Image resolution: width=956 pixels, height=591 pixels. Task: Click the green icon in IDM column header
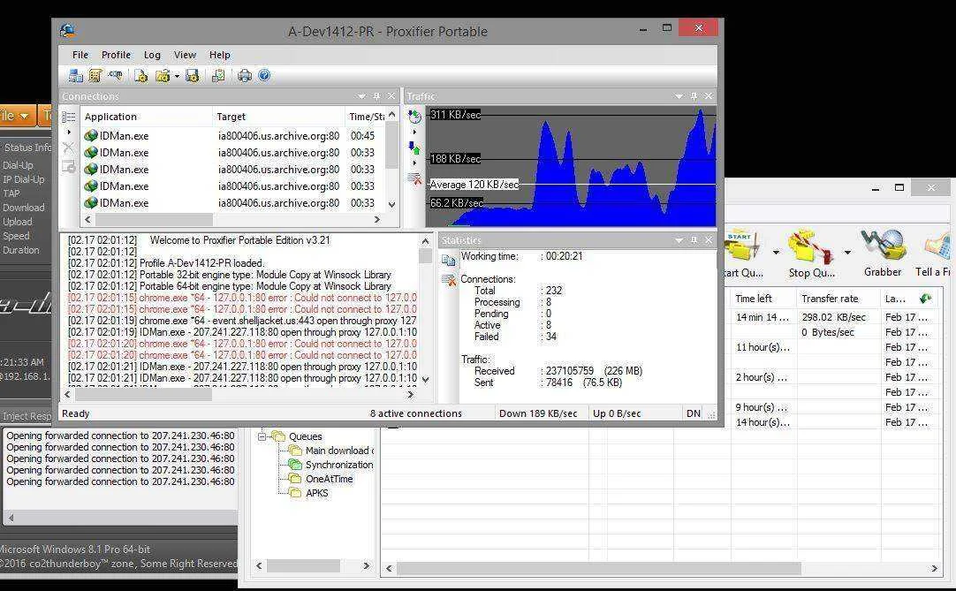[x=925, y=299]
